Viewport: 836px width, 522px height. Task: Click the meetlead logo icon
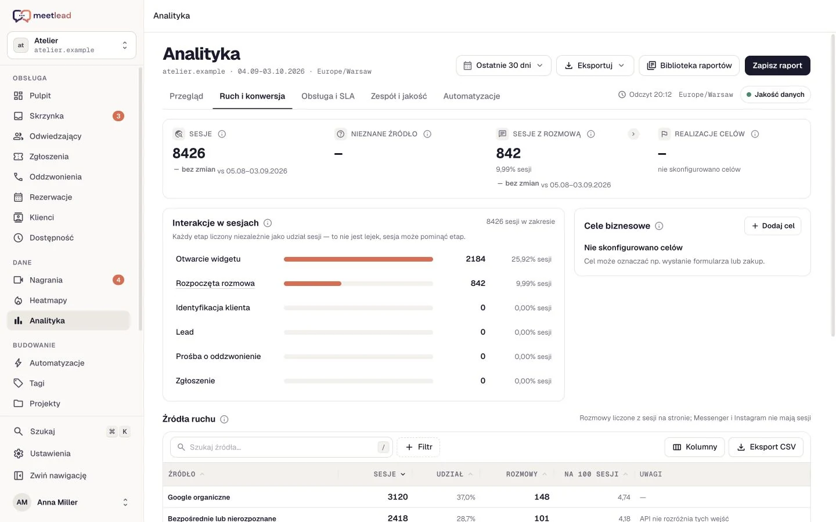21,16
